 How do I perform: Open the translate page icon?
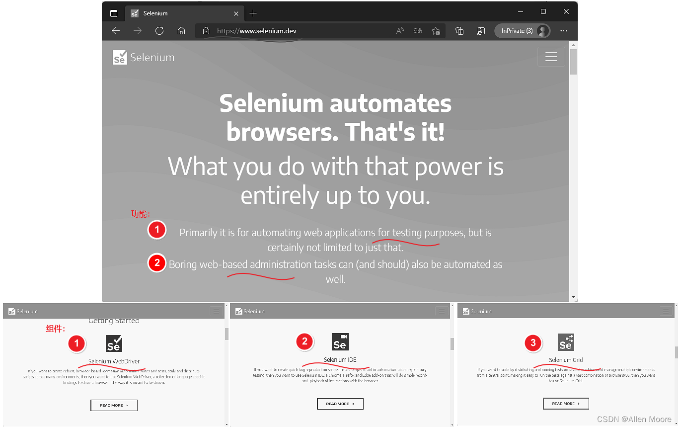click(418, 31)
